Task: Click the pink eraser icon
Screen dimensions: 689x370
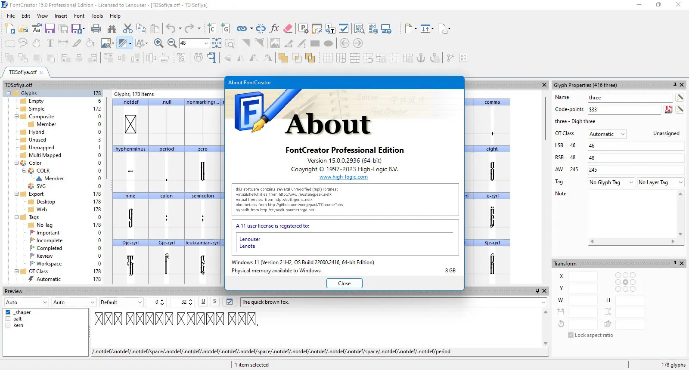Action: click(288, 29)
